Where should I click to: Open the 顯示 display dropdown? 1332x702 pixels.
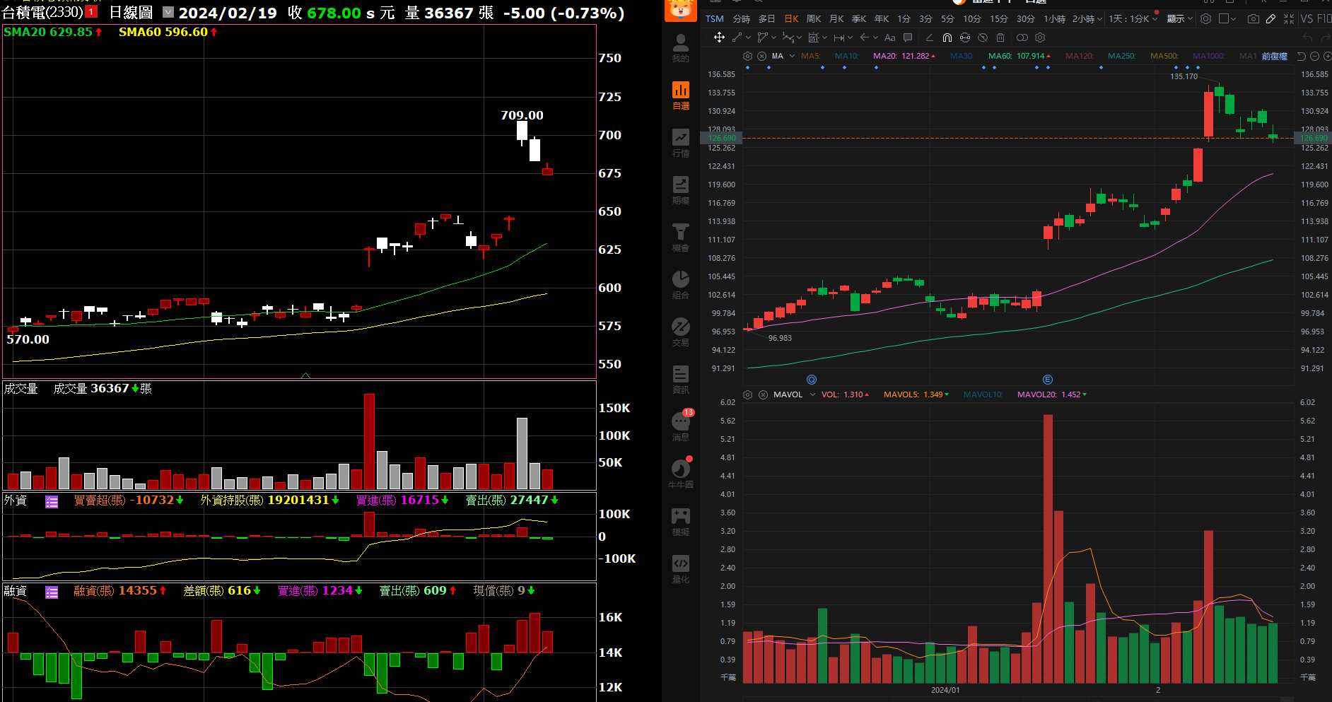point(1180,19)
